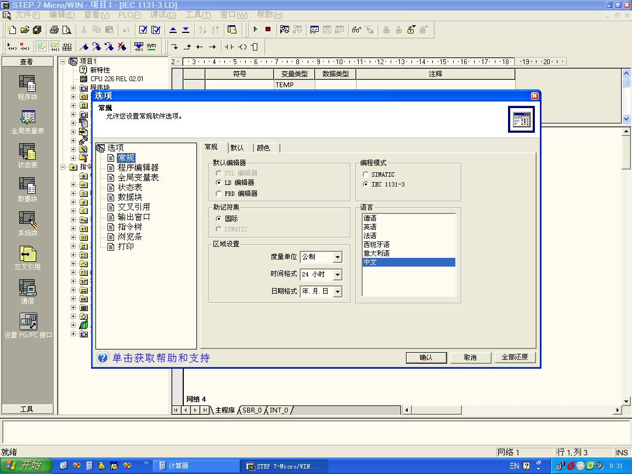Select the 国际 mnemonic set option
The height and width of the screenshot is (474, 632).
219,219
